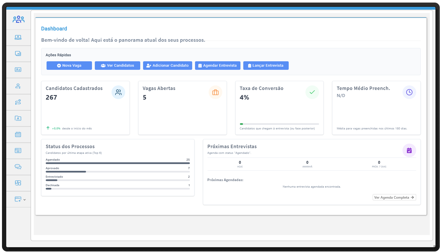Click the green checkmark on Taxa de Conversão
The width and height of the screenshot is (440, 252).
click(312, 92)
